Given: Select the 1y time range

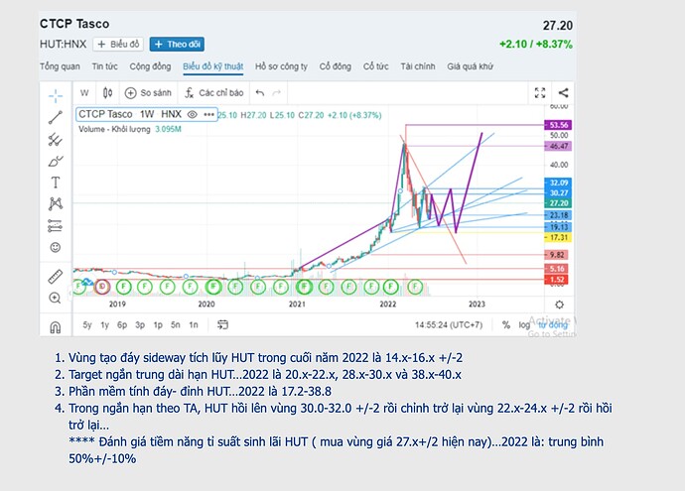Looking at the screenshot, I should (105, 324).
